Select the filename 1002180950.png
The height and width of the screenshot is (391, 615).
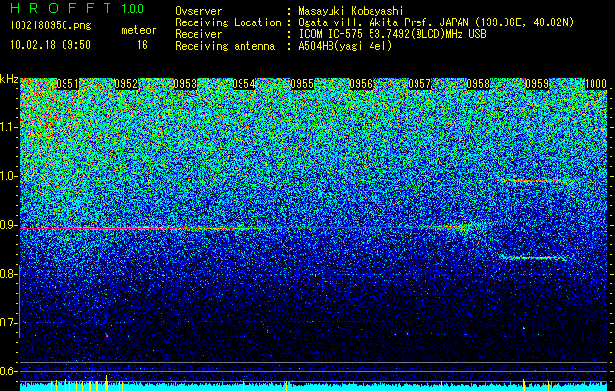pyautogui.click(x=51, y=26)
